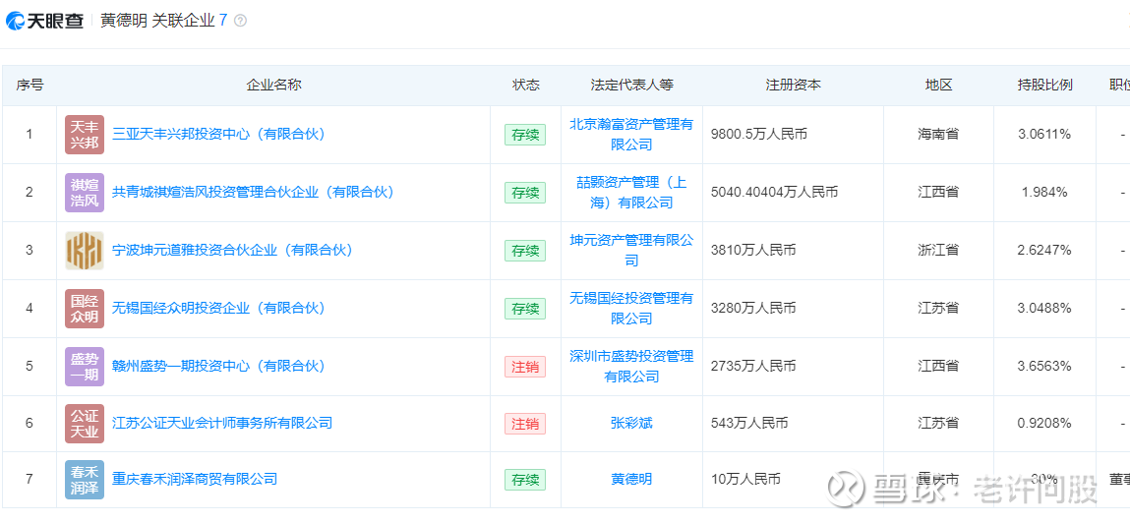Image resolution: width=1130 pixels, height=523 pixels.
Task: Click the 注销 status tag for 赣州盛势一期
Action: click(x=525, y=367)
